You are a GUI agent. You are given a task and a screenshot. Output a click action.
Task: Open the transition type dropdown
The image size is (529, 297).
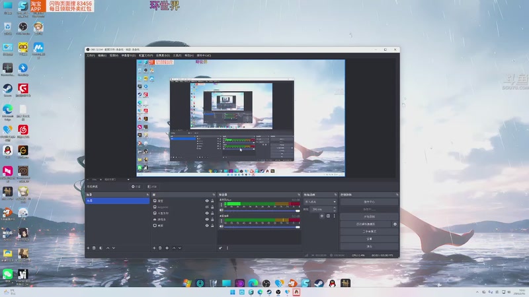(x=320, y=202)
